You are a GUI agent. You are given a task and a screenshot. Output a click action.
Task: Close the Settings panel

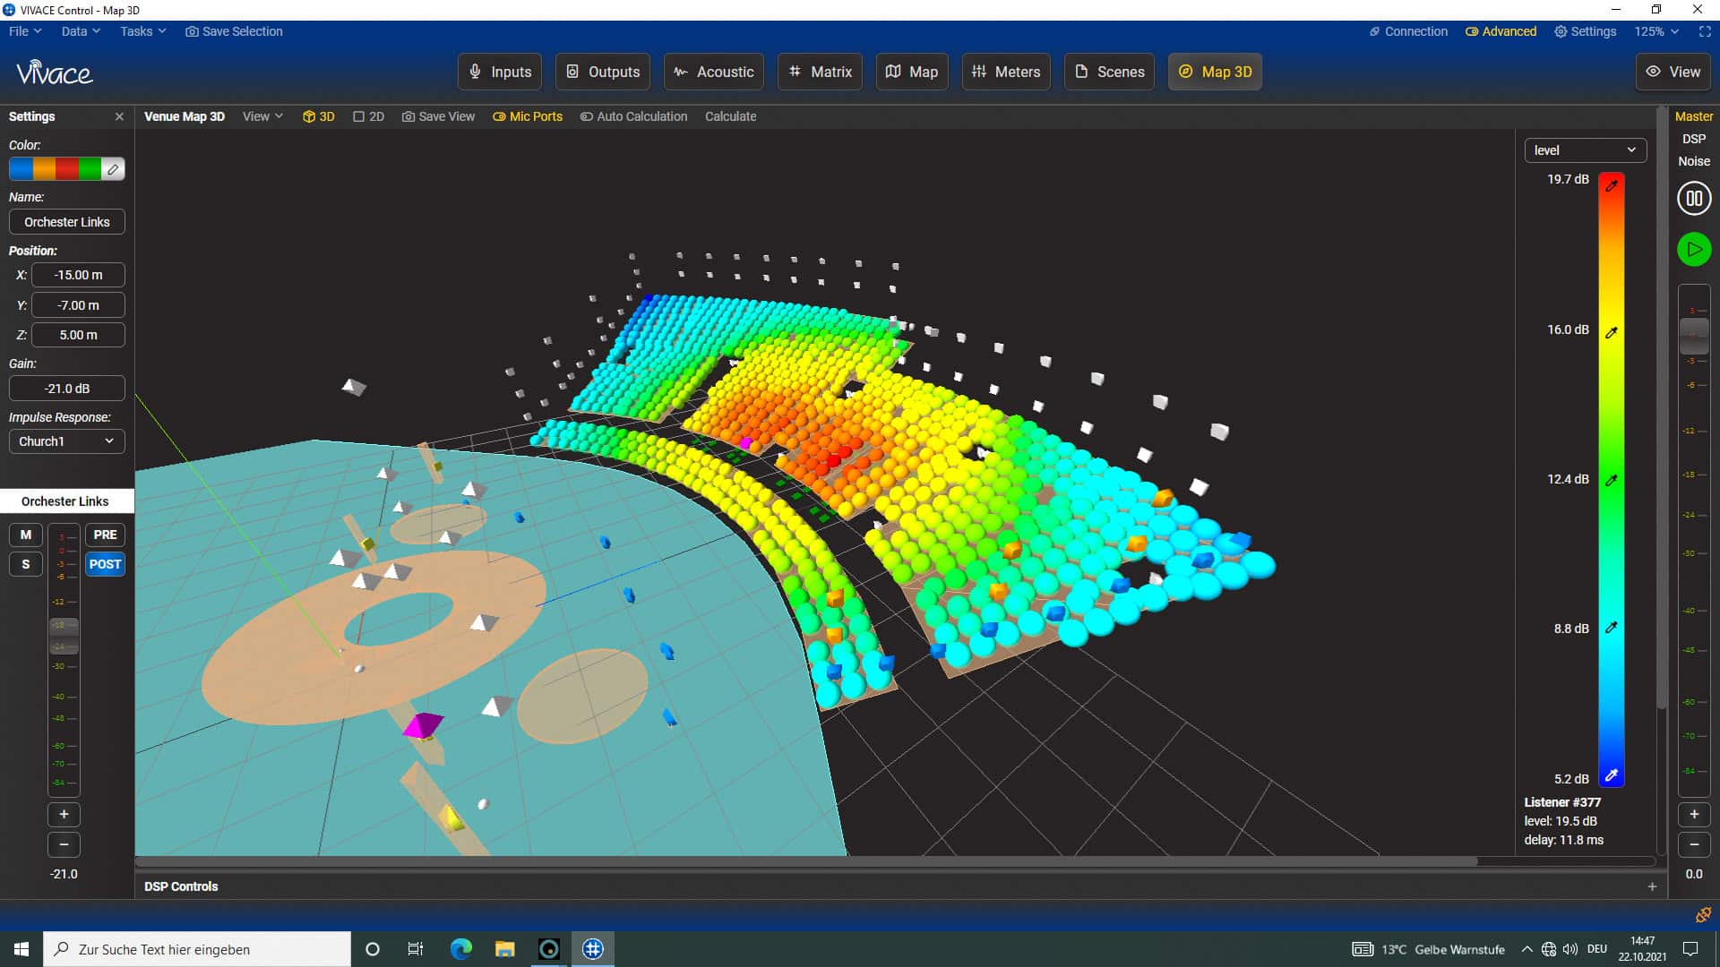point(119,117)
